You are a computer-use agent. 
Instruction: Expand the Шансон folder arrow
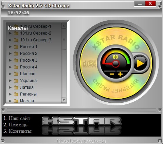tap(10, 74)
